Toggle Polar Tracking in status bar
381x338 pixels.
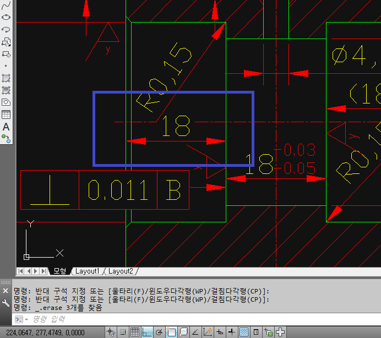159,332
